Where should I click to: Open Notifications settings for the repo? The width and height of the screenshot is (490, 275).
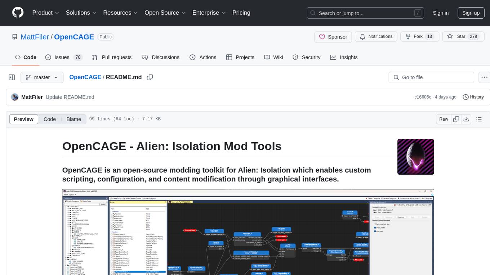coord(376,37)
